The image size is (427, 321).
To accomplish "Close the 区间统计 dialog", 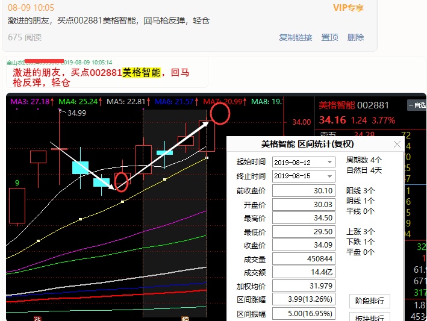I will (397, 145).
